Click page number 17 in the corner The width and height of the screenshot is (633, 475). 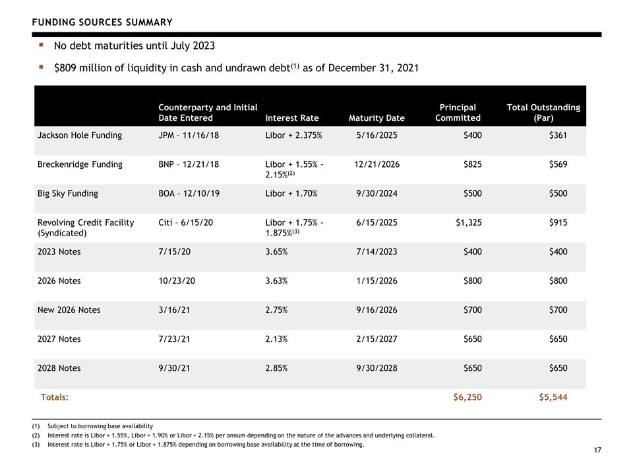(597, 450)
